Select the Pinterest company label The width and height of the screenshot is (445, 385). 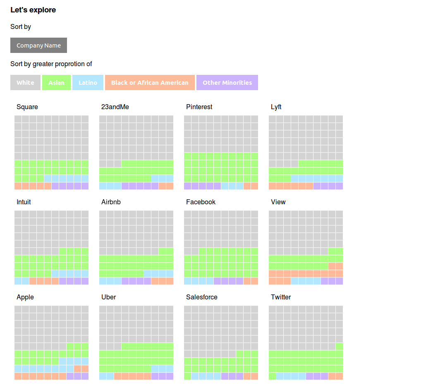(x=199, y=107)
